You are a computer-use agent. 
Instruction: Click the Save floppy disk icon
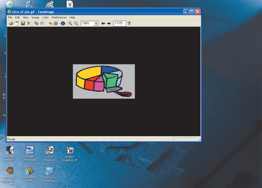coord(23,24)
